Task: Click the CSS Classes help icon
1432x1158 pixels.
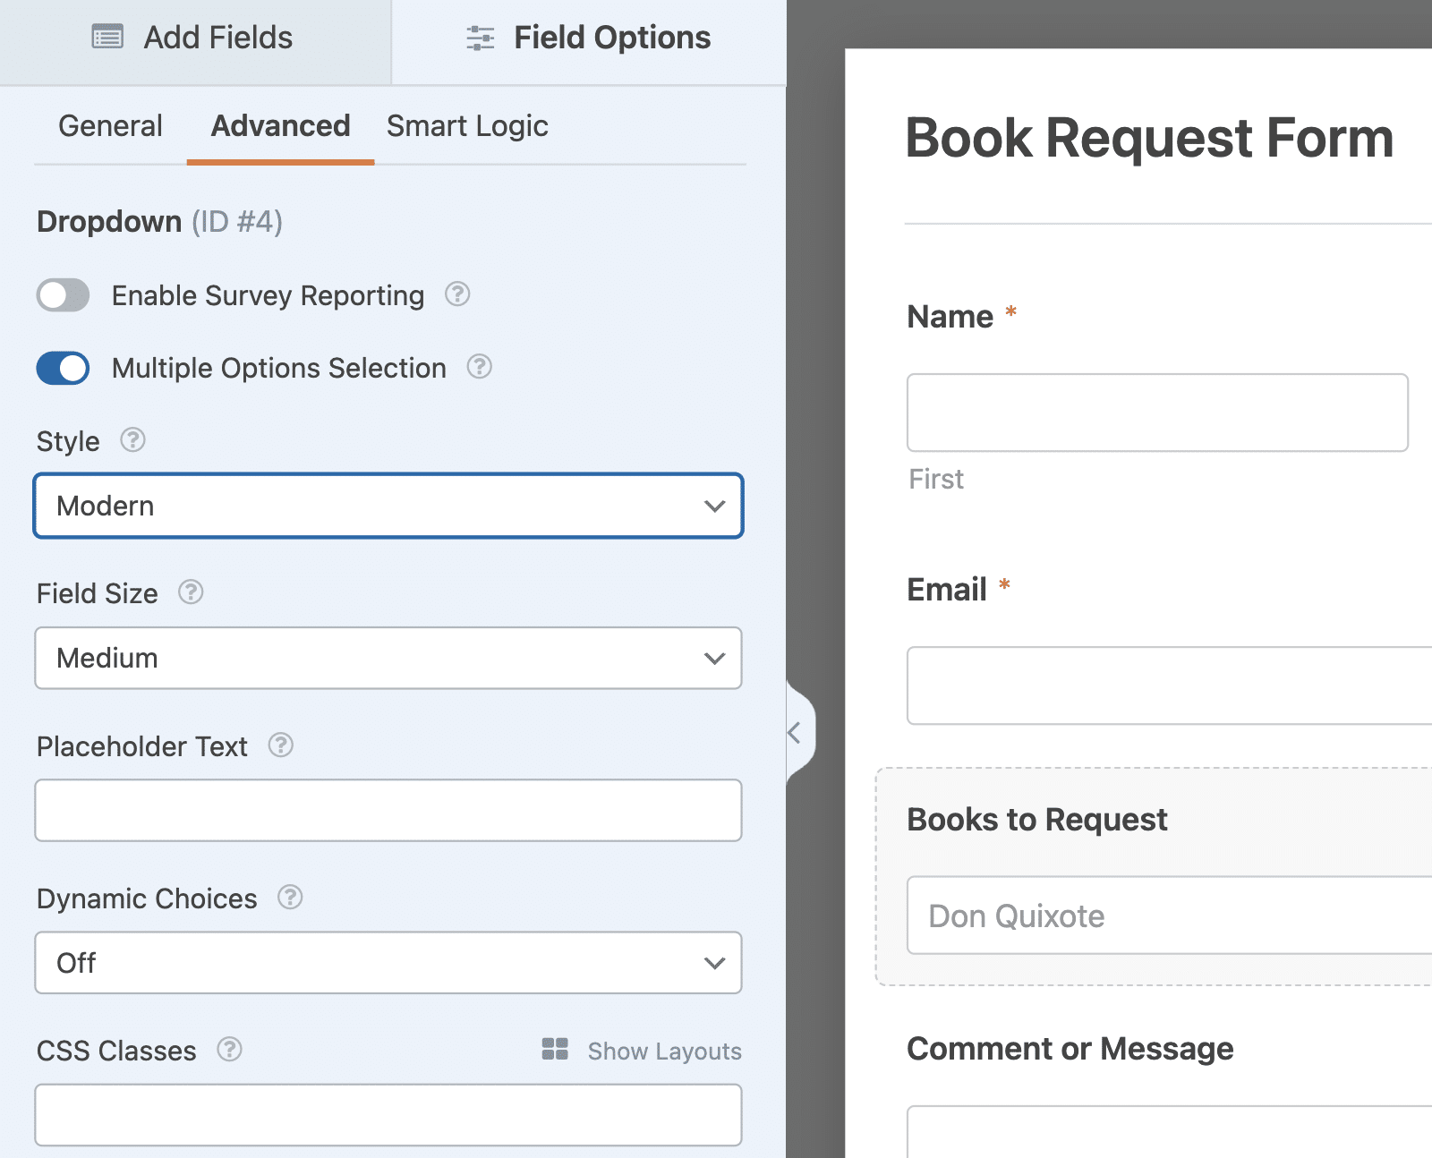Action: tap(231, 1050)
